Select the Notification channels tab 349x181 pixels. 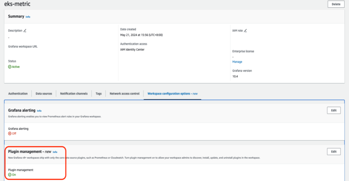pyautogui.click(x=74, y=94)
